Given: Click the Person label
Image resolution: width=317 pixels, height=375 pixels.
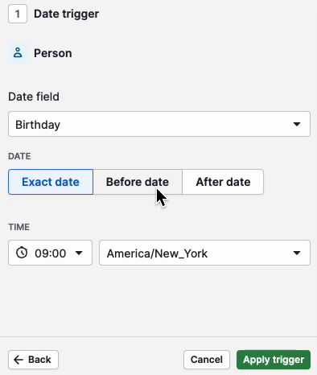Looking at the screenshot, I should (53, 53).
